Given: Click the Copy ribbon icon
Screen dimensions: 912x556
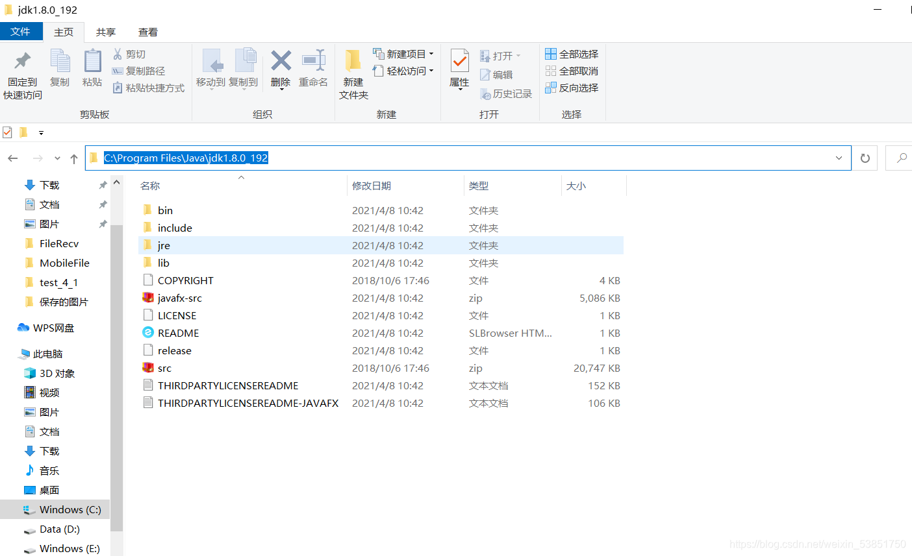Looking at the screenshot, I should click(x=60, y=62).
